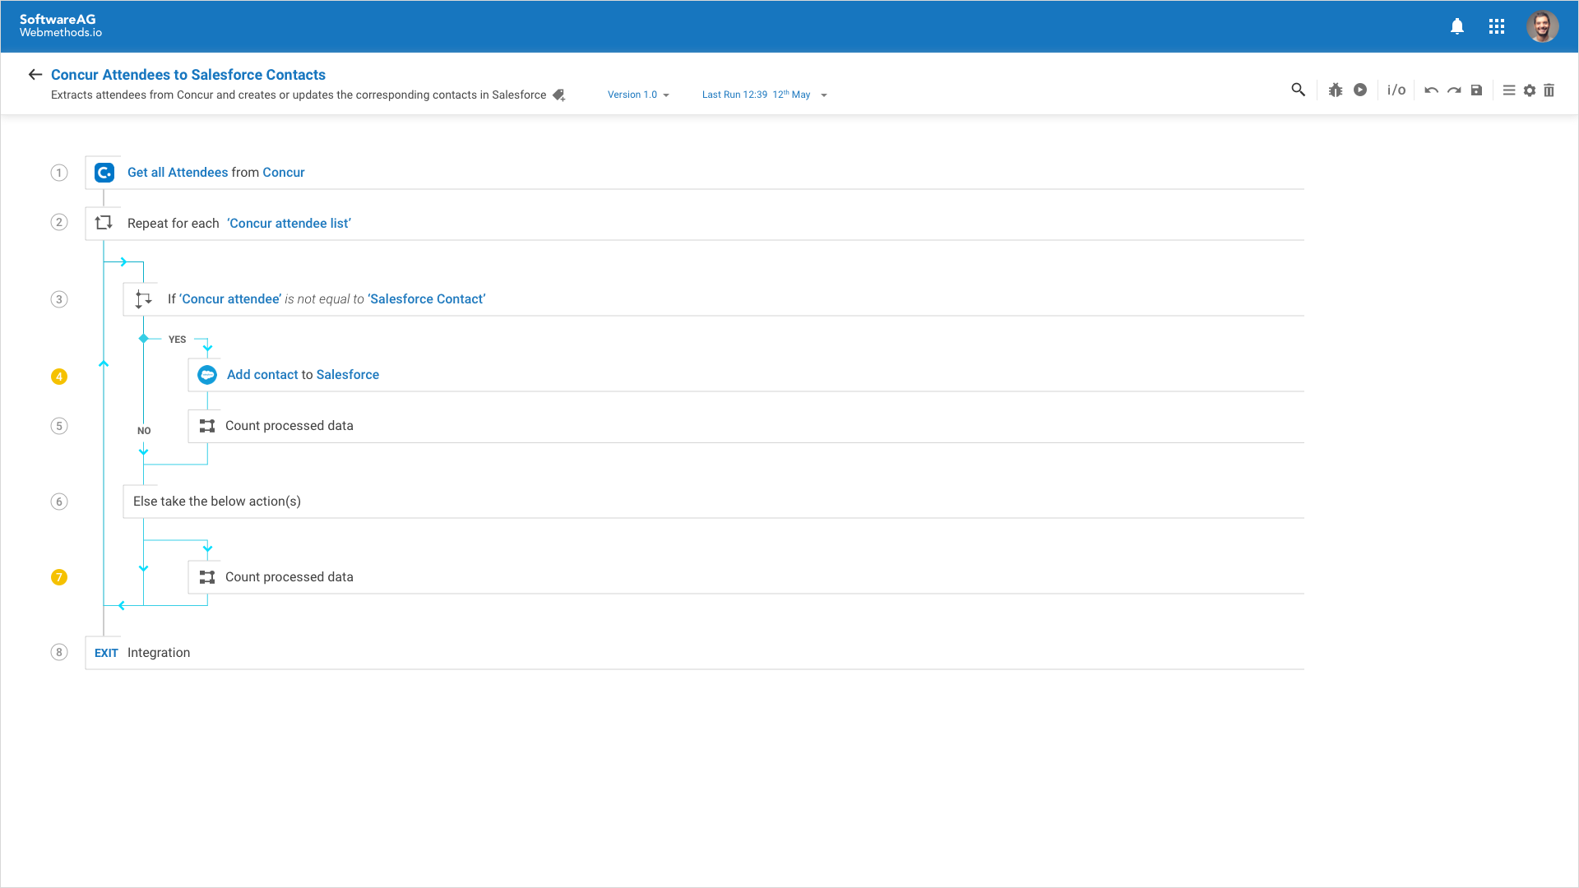Click the Salesforce link in step 4
1579x888 pixels.
point(348,375)
